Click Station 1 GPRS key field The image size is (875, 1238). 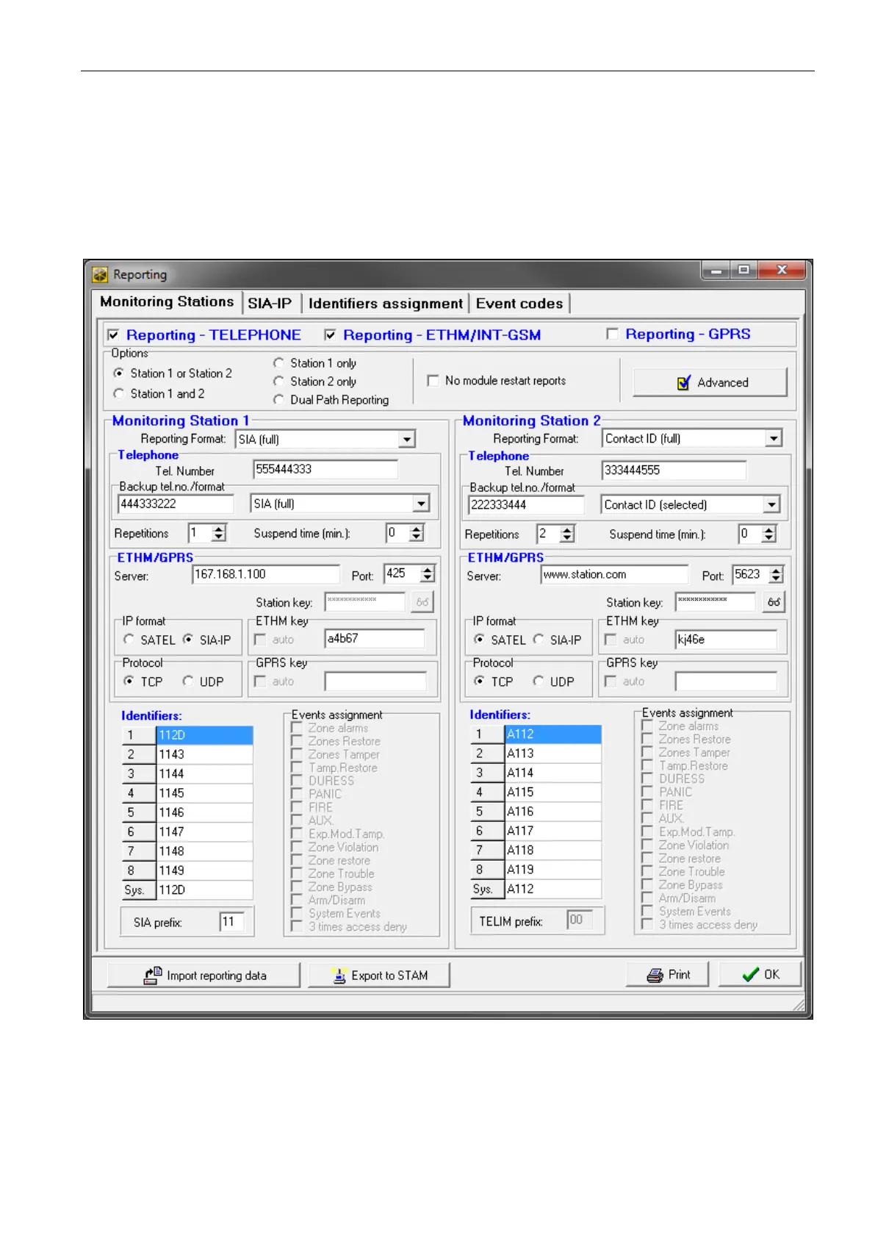[375, 681]
